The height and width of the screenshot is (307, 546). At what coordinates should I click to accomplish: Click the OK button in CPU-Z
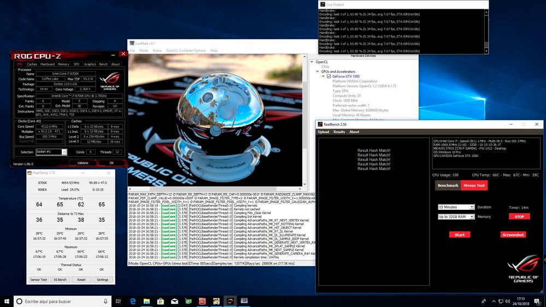[x=111, y=163]
